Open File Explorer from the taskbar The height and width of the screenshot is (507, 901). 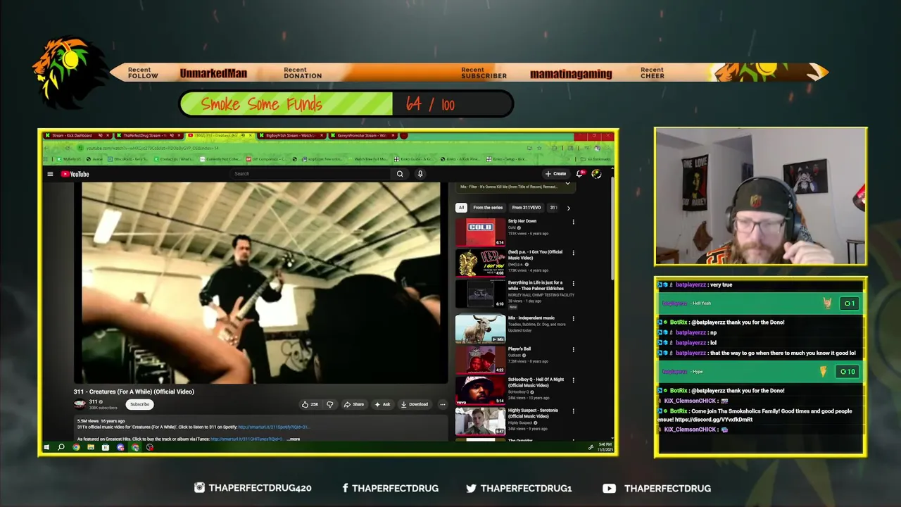click(91, 447)
